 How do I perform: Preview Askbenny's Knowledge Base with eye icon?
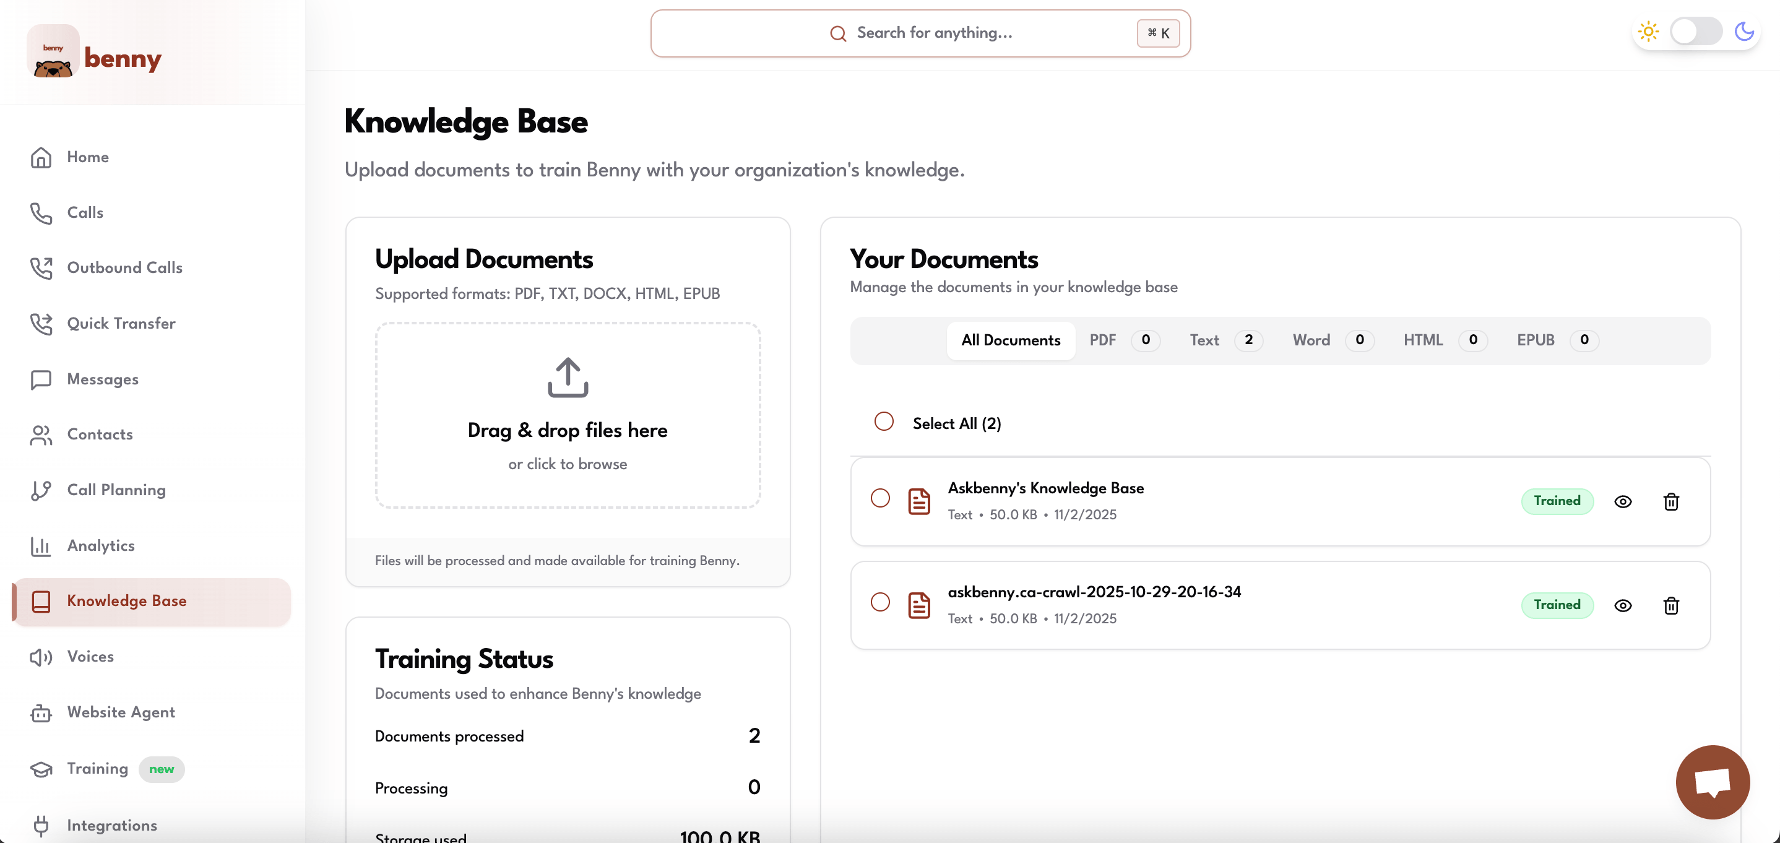[x=1622, y=502]
